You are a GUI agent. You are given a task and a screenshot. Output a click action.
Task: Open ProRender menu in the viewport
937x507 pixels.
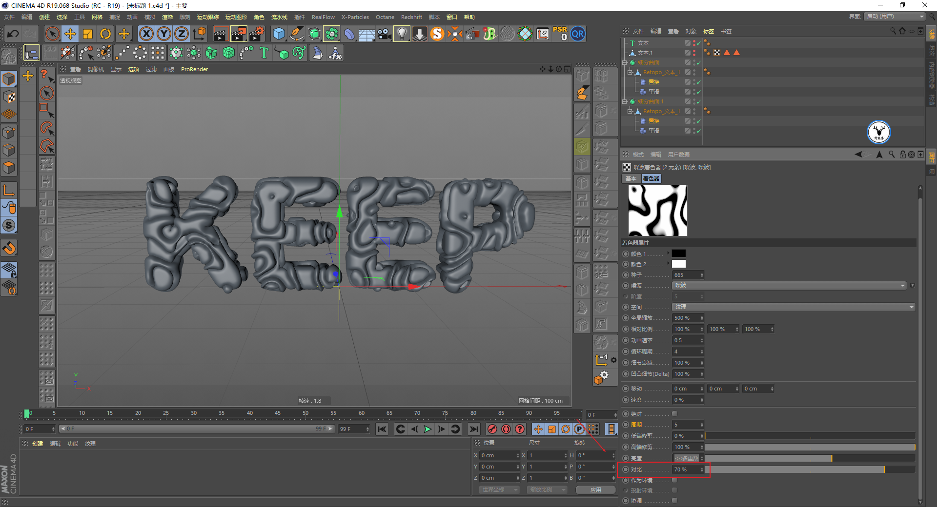click(x=194, y=69)
